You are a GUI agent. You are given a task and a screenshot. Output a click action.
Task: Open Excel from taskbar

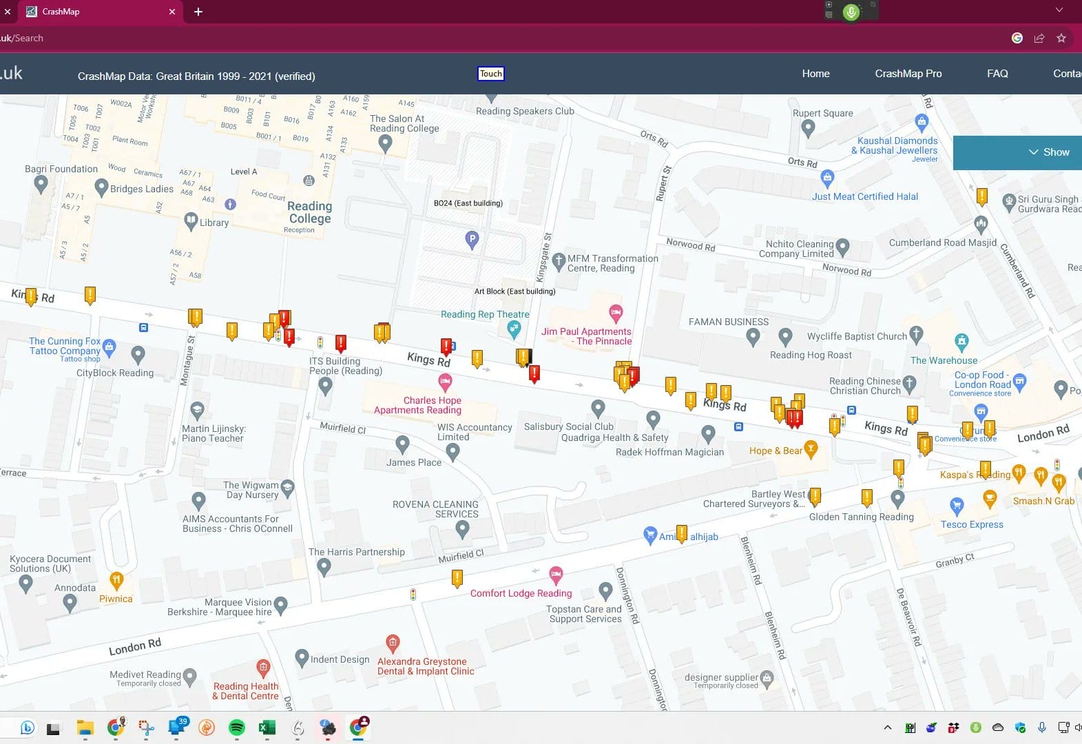pyautogui.click(x=267, y=727)
